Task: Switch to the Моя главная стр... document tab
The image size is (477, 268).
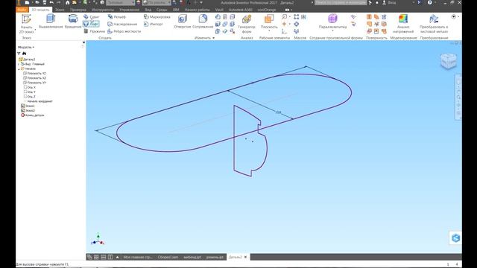Action: point(137,257)
